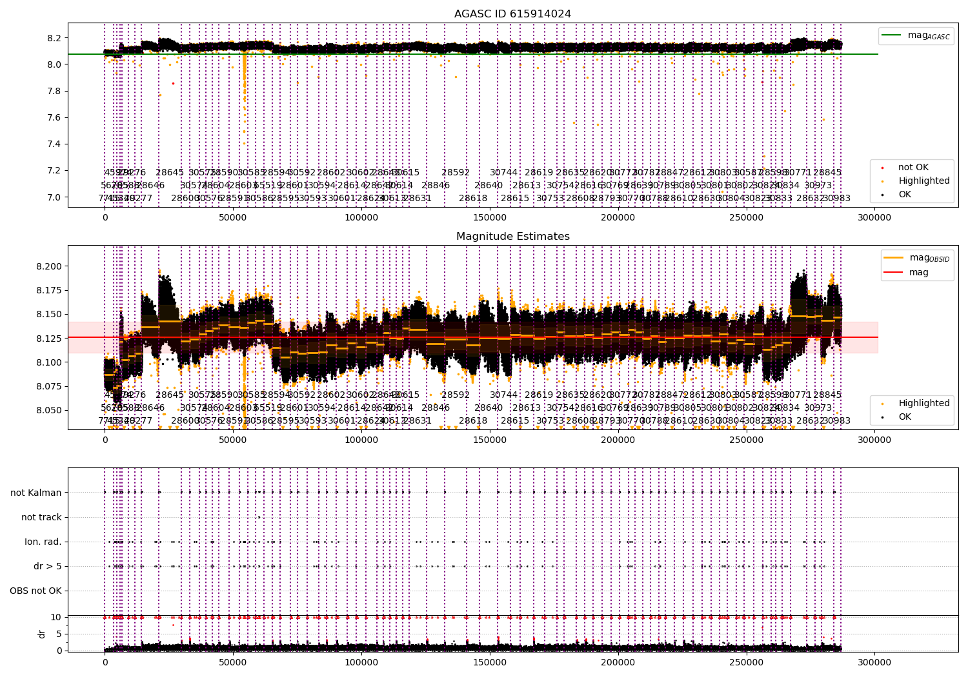Screen dimensions: 968x677
Task: Click "Highlighted" legend entry in top plot
Action: pyautogui.click(x=924, y=181)
